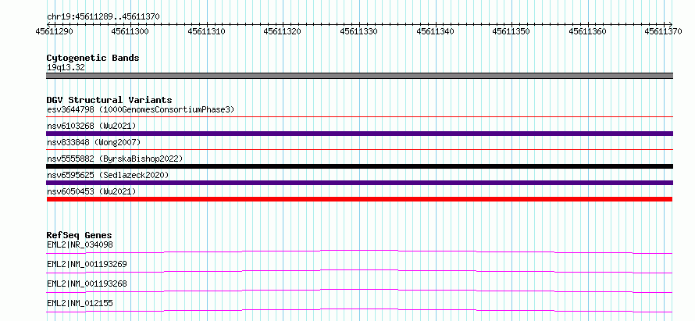Select the thick red nsv6050453 variant bar
The height and width of the screenshot is (321, 695).
(x=359, y=199)
